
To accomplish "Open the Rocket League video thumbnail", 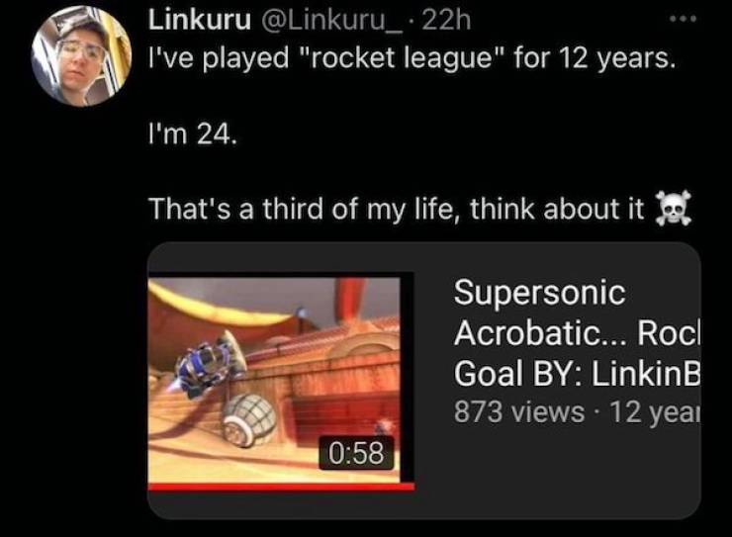I will (x=281, y=380).
